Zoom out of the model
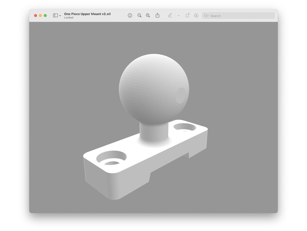Image resolution: width=307 pixels, height=231 pixels. click(139, 16)
